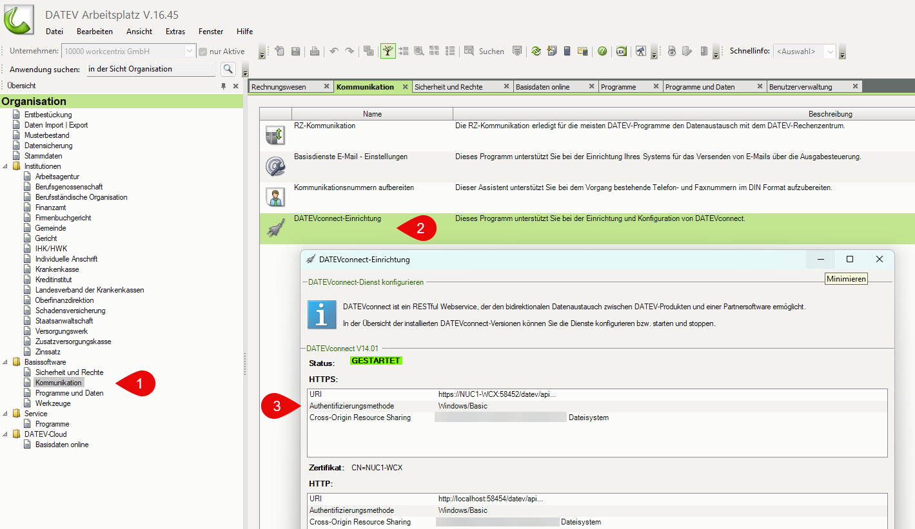This screenshot has width=915, height=529.
Task: Collapse the DATEV-Cloud tree node
Action: (x=6, y=434)
